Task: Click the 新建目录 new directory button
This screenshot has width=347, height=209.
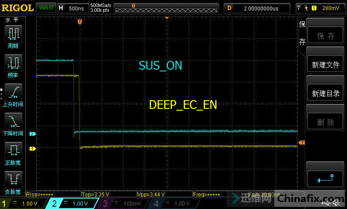Action: tap(325, 94)
